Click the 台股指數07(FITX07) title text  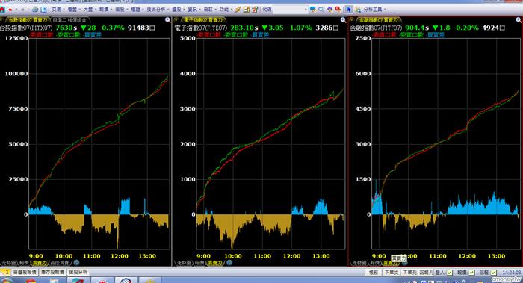pyautogui.click(x=26, y=28)
